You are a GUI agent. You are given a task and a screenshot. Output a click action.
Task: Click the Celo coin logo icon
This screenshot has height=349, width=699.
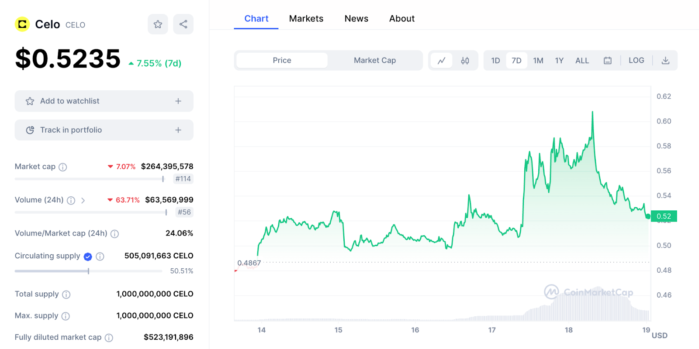[x=22, y=24]
